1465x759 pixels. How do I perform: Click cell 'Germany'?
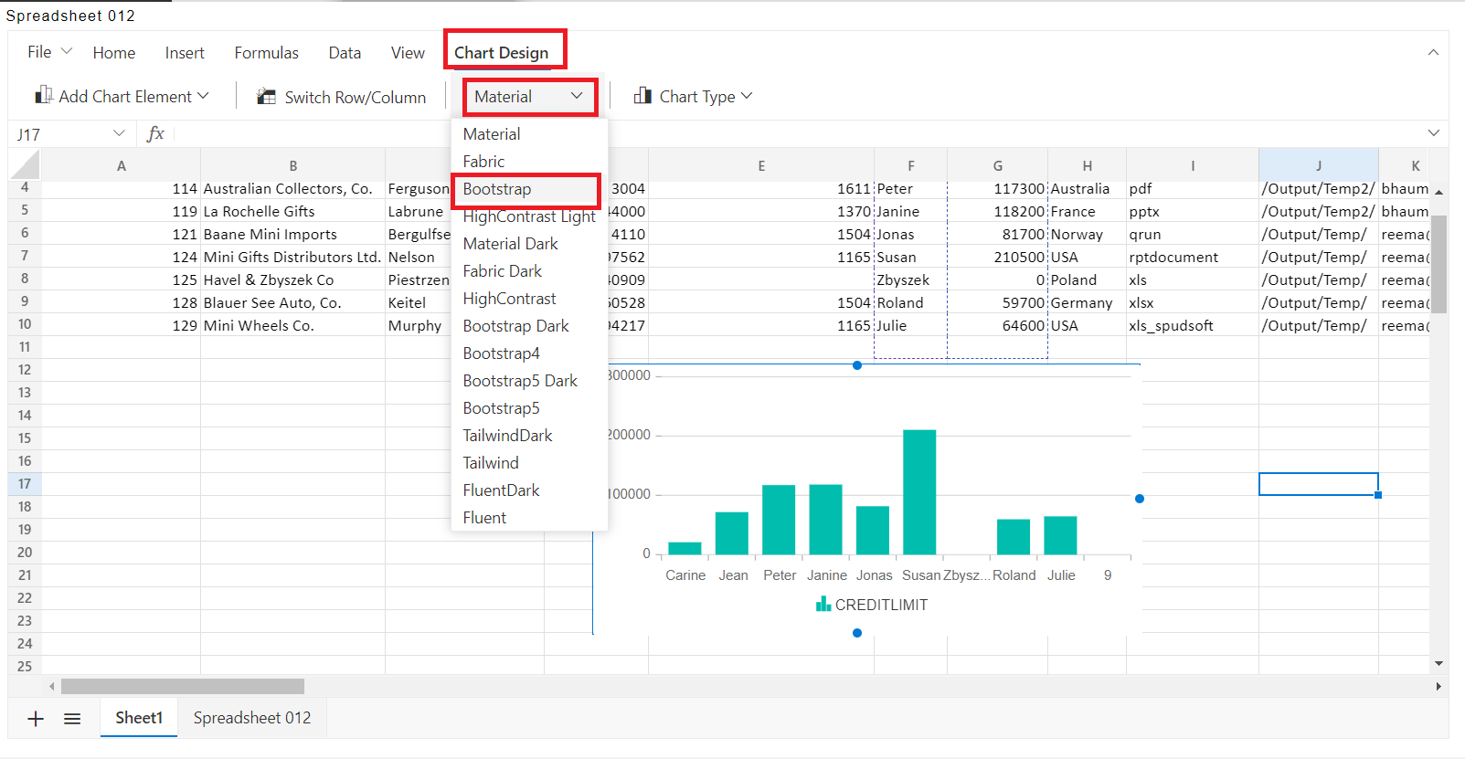(x=1087, y=302)
